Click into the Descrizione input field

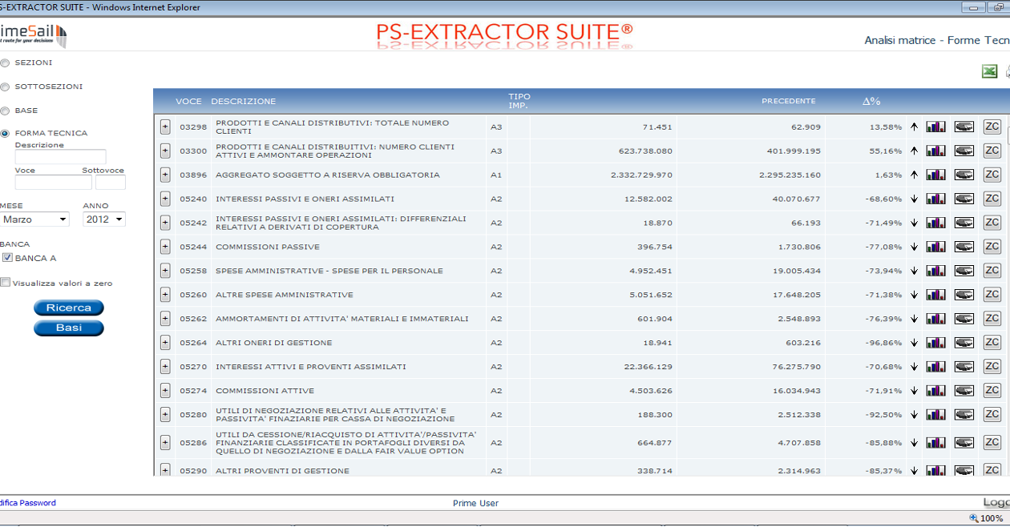pos(60,157)
